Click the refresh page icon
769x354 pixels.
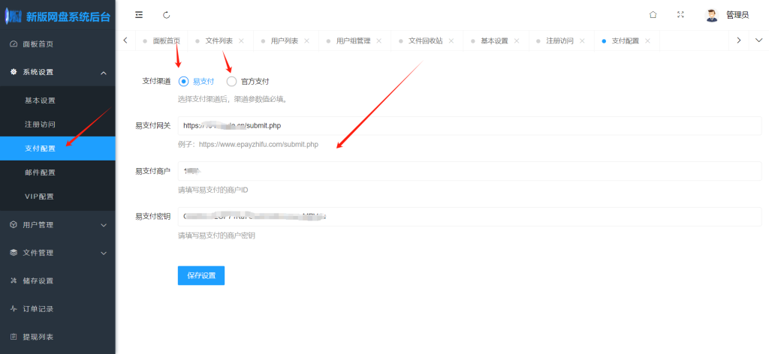(x=166, y=15)
